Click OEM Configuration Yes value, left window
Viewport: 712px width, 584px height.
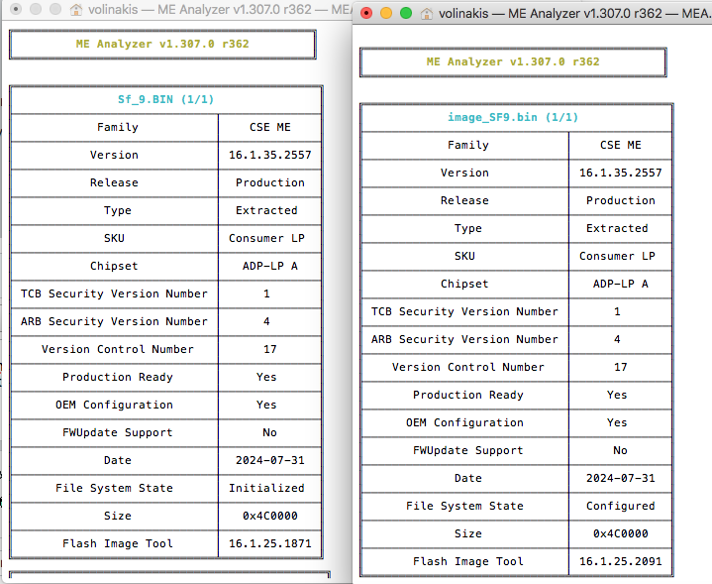266,405
